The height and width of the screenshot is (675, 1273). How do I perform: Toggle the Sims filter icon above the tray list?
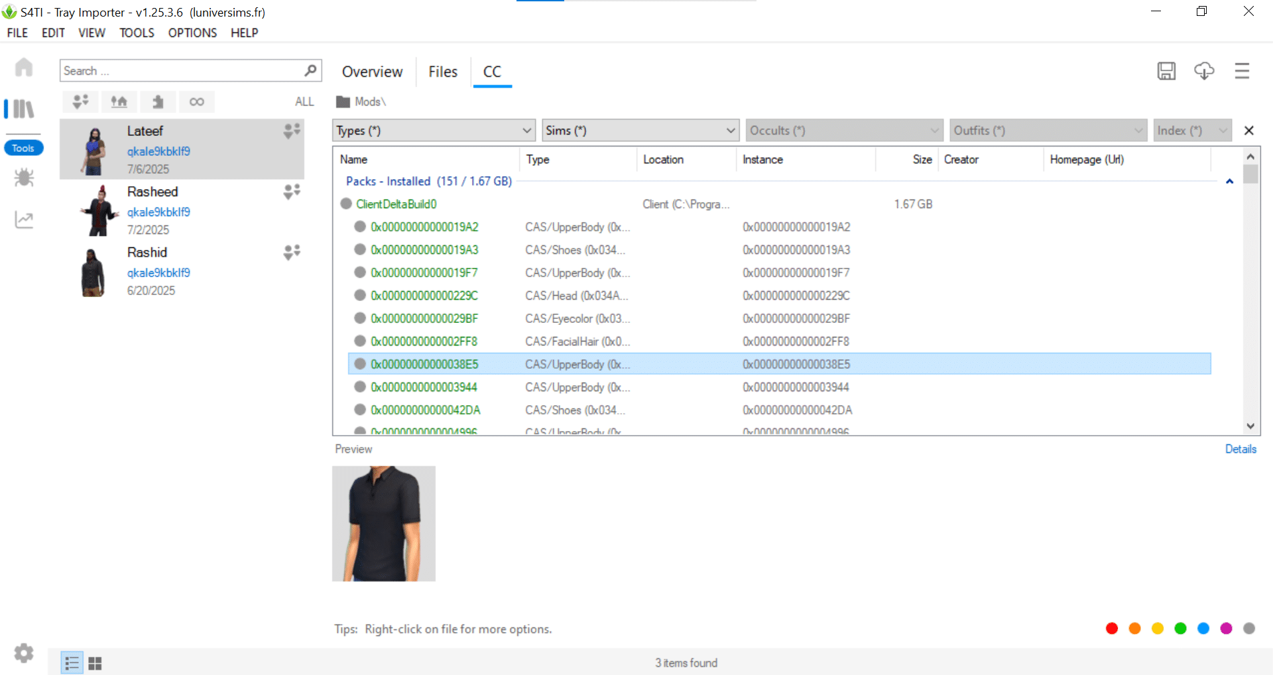click(x=80, y=101)
